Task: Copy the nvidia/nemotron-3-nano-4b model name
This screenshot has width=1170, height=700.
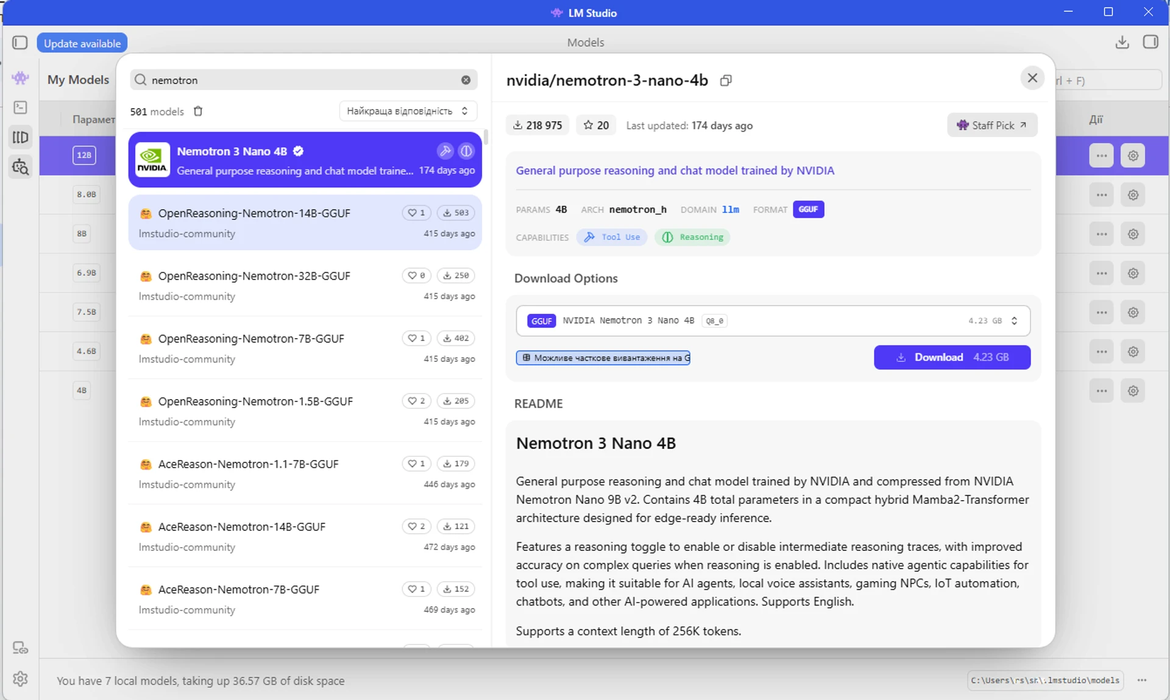Action: 725,80
